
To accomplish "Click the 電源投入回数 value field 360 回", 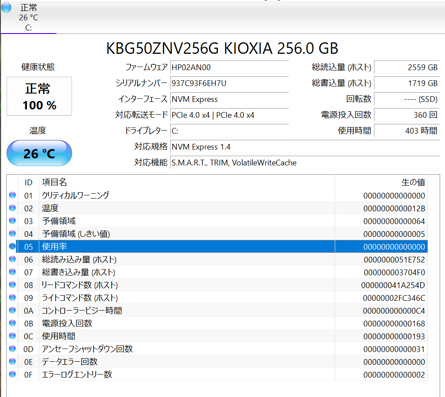I will (406, 115).
